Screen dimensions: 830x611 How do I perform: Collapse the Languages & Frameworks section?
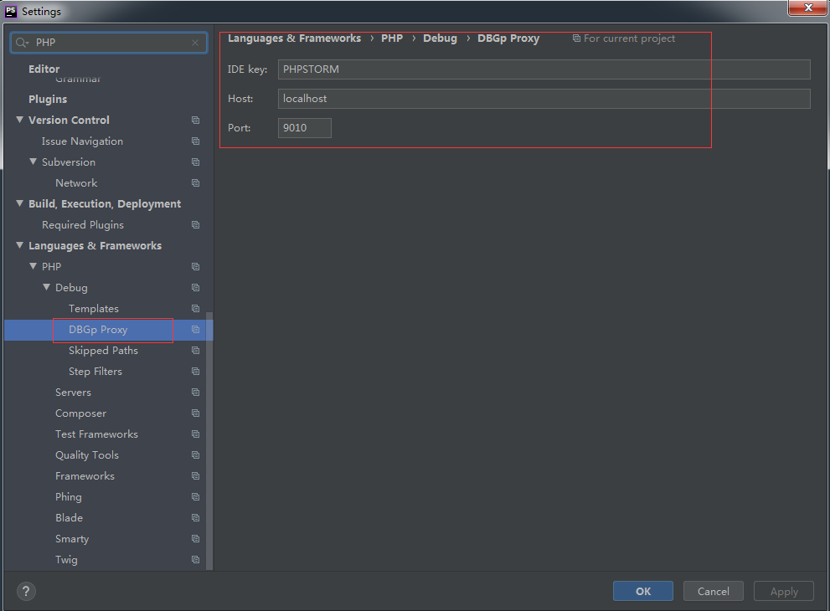tap(19, 245)
